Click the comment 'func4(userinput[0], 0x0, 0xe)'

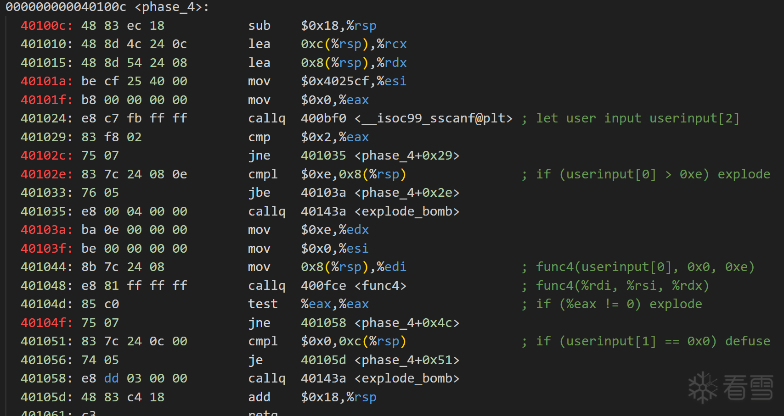point(645,267)
